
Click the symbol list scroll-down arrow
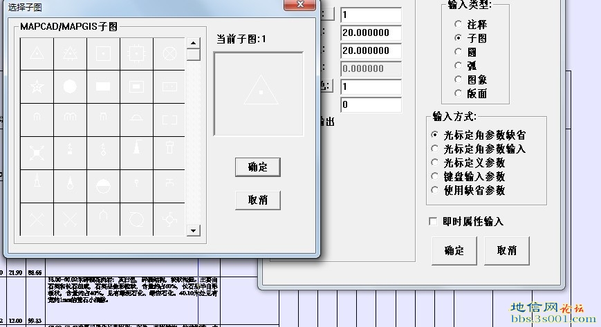pos(193,230)
